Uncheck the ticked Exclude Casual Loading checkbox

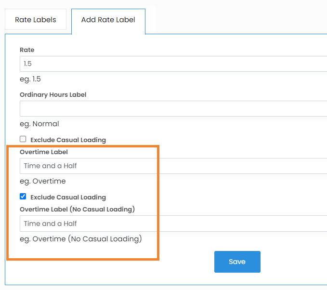click(23, 197)
